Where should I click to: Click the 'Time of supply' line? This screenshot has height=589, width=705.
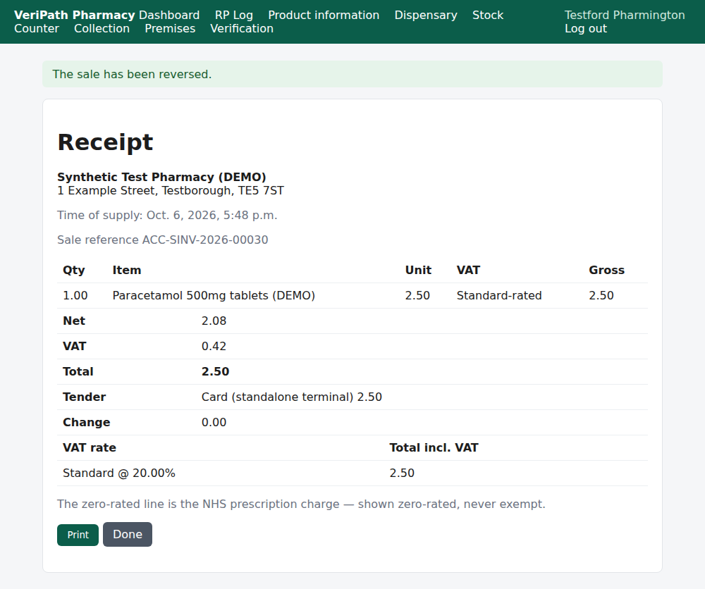(x=167, y=215)
